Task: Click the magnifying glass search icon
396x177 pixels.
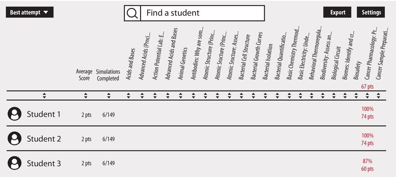Action: coord(132,13)
